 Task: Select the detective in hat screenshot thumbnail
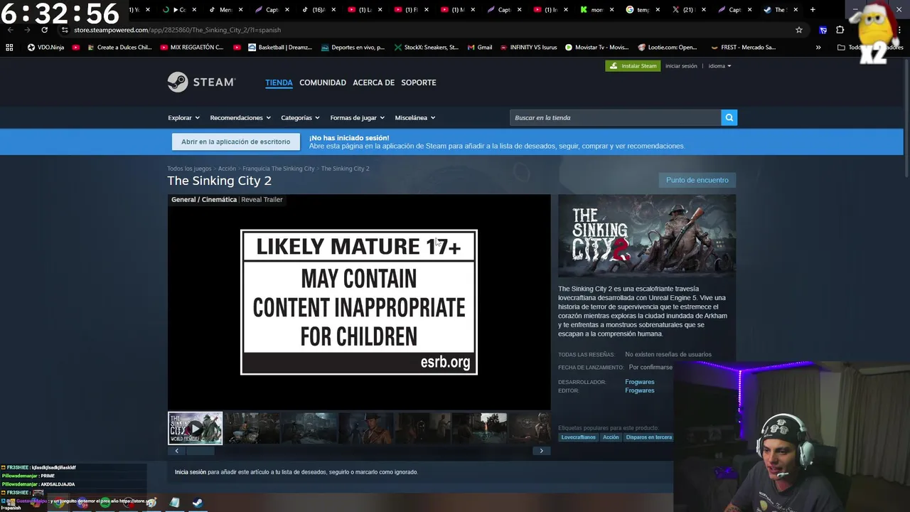coord(365,428)
